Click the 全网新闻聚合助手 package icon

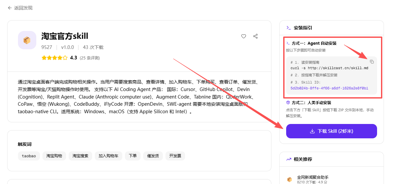[289, 179]
